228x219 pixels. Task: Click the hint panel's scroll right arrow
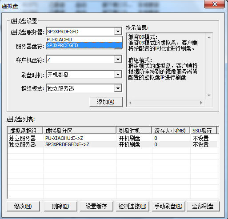[201, 103]
